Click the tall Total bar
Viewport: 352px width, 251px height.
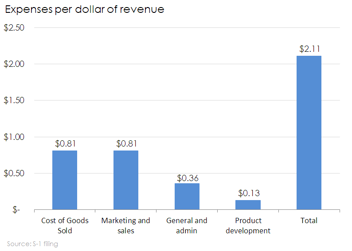(309, 132)
